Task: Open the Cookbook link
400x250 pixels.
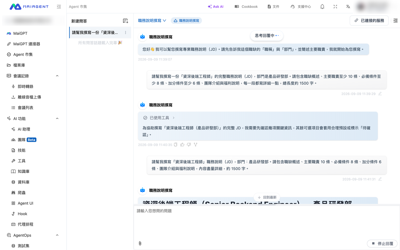Action: coord(246,7)
